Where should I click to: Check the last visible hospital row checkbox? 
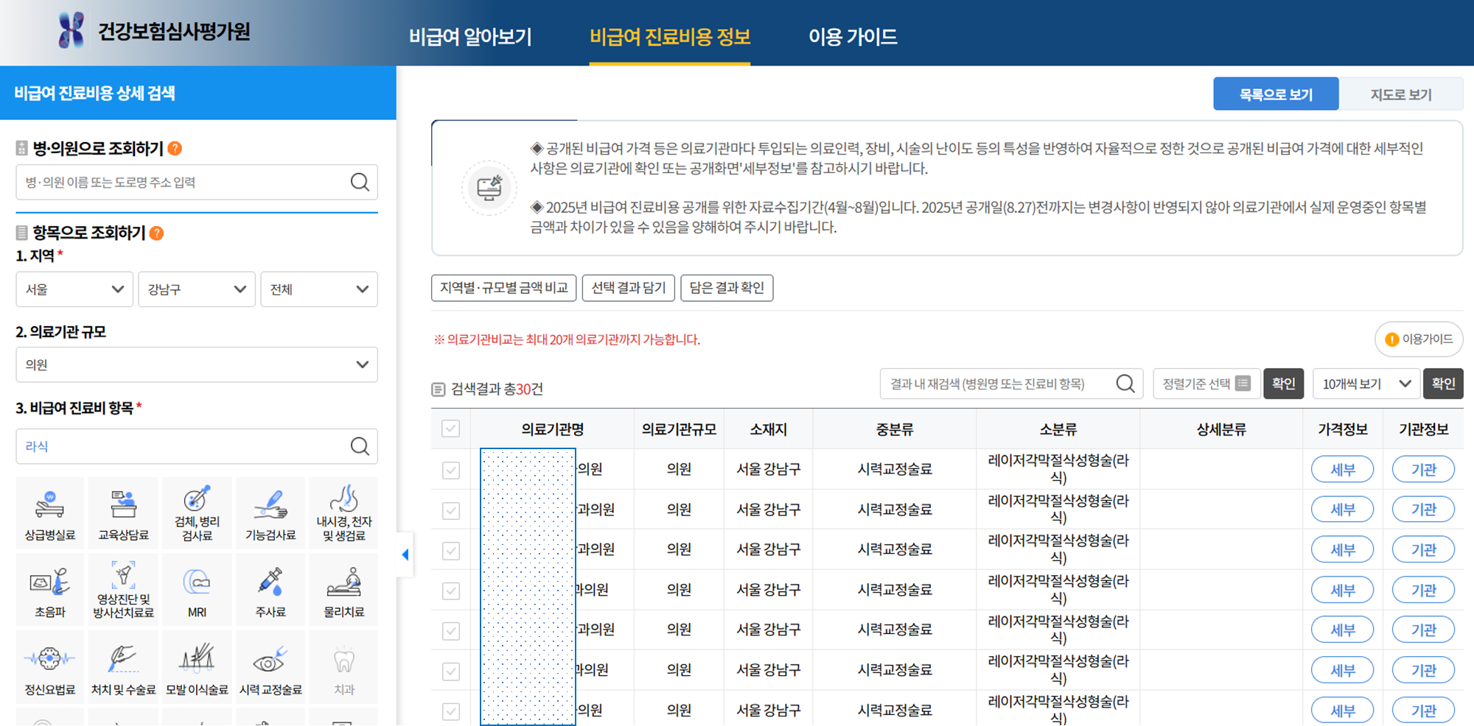point(450,709)
